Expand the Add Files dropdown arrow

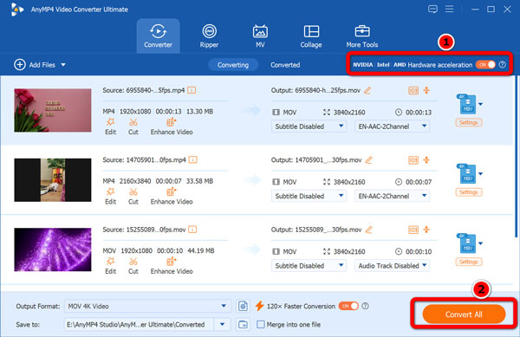pos(63,65)
